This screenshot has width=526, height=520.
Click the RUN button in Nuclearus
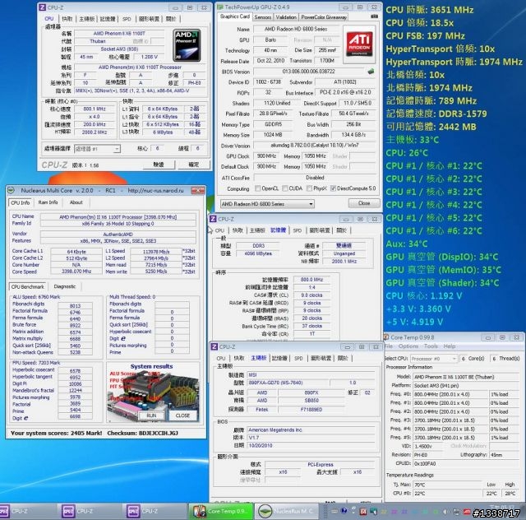click(151, 416)
